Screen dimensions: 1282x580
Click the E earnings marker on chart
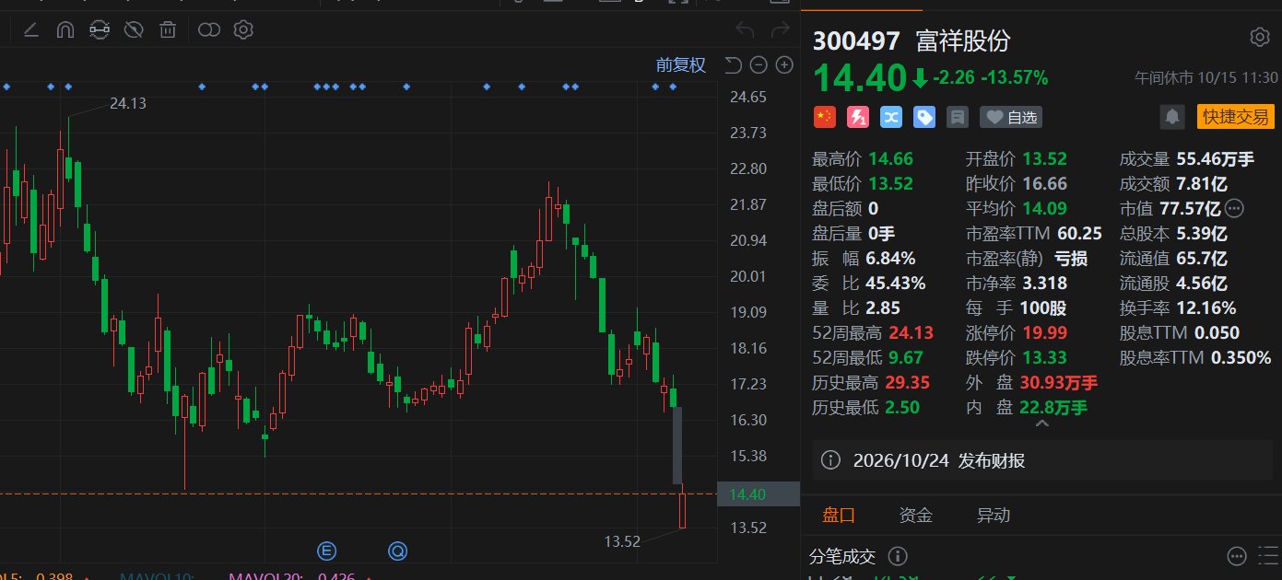coord(326,551)
